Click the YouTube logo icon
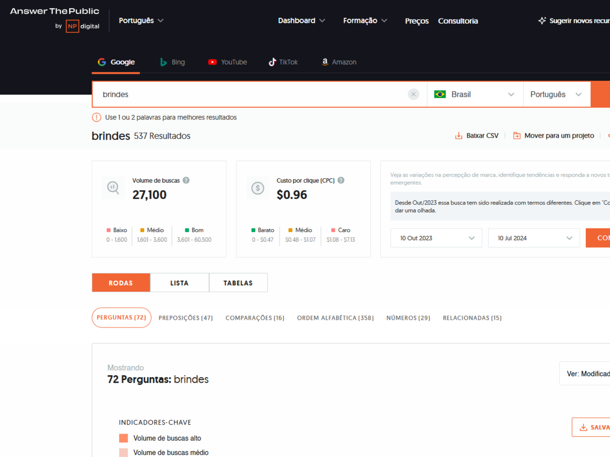610x457 pixels. pyautogui.click(x=213, y=62)
